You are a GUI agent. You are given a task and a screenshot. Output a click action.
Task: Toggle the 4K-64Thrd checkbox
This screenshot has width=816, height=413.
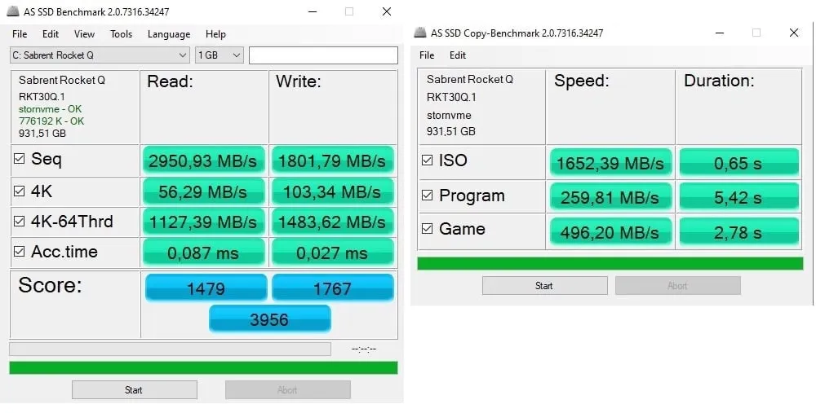pyautogui.click(x=20, y=222)
